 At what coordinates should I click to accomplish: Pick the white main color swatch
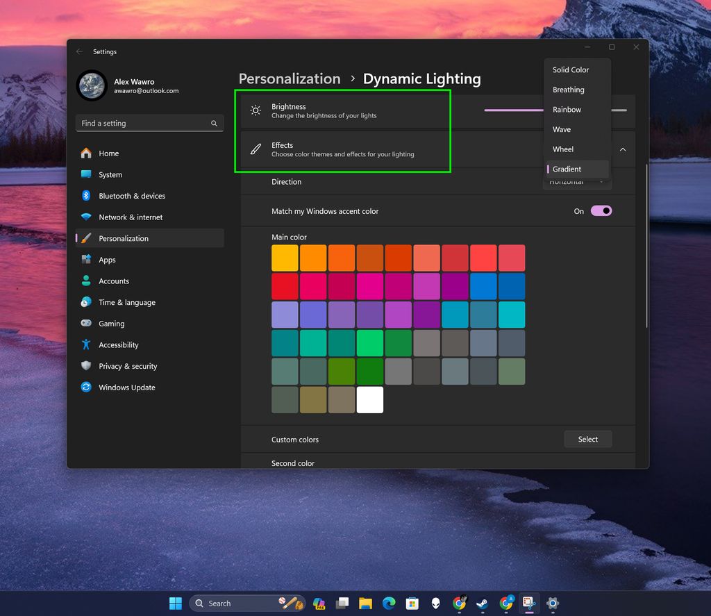click(369, 399)
